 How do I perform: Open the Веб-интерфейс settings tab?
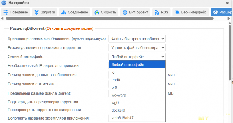[x=190, y=12]
